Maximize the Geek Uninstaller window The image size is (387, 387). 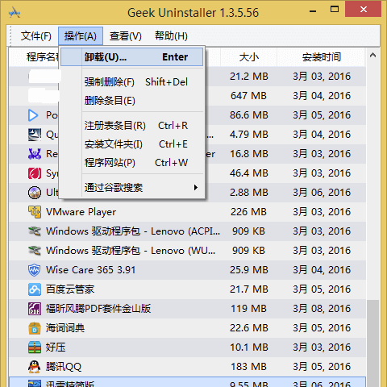point(335,10)
